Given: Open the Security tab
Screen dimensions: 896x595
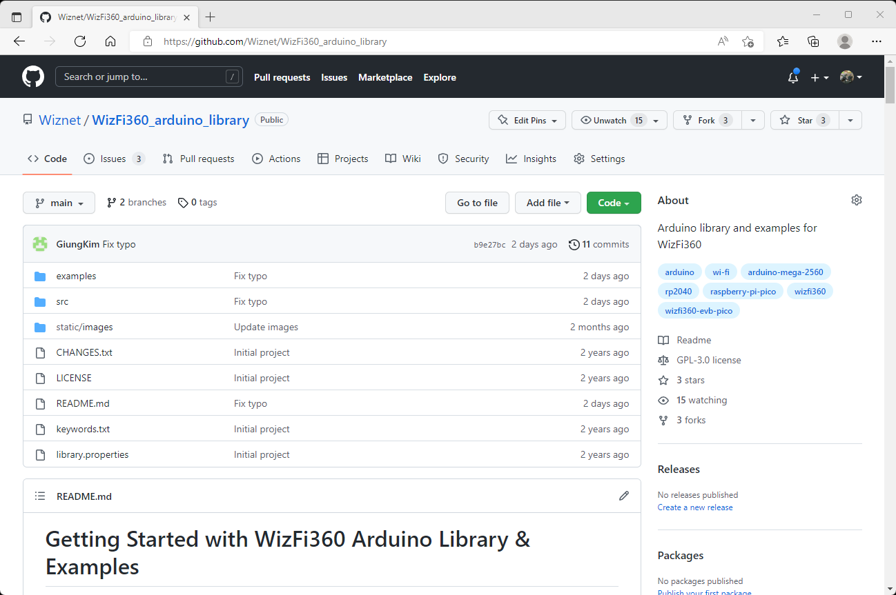Looking at the screenshot, I should point(464,159).
